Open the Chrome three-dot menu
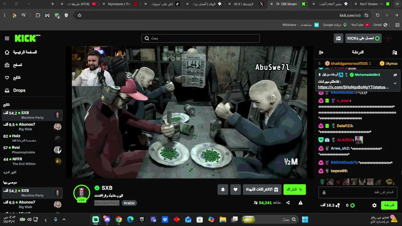Image resolution: width=402 pixels, height=226 pixels. tap(4, 15)
